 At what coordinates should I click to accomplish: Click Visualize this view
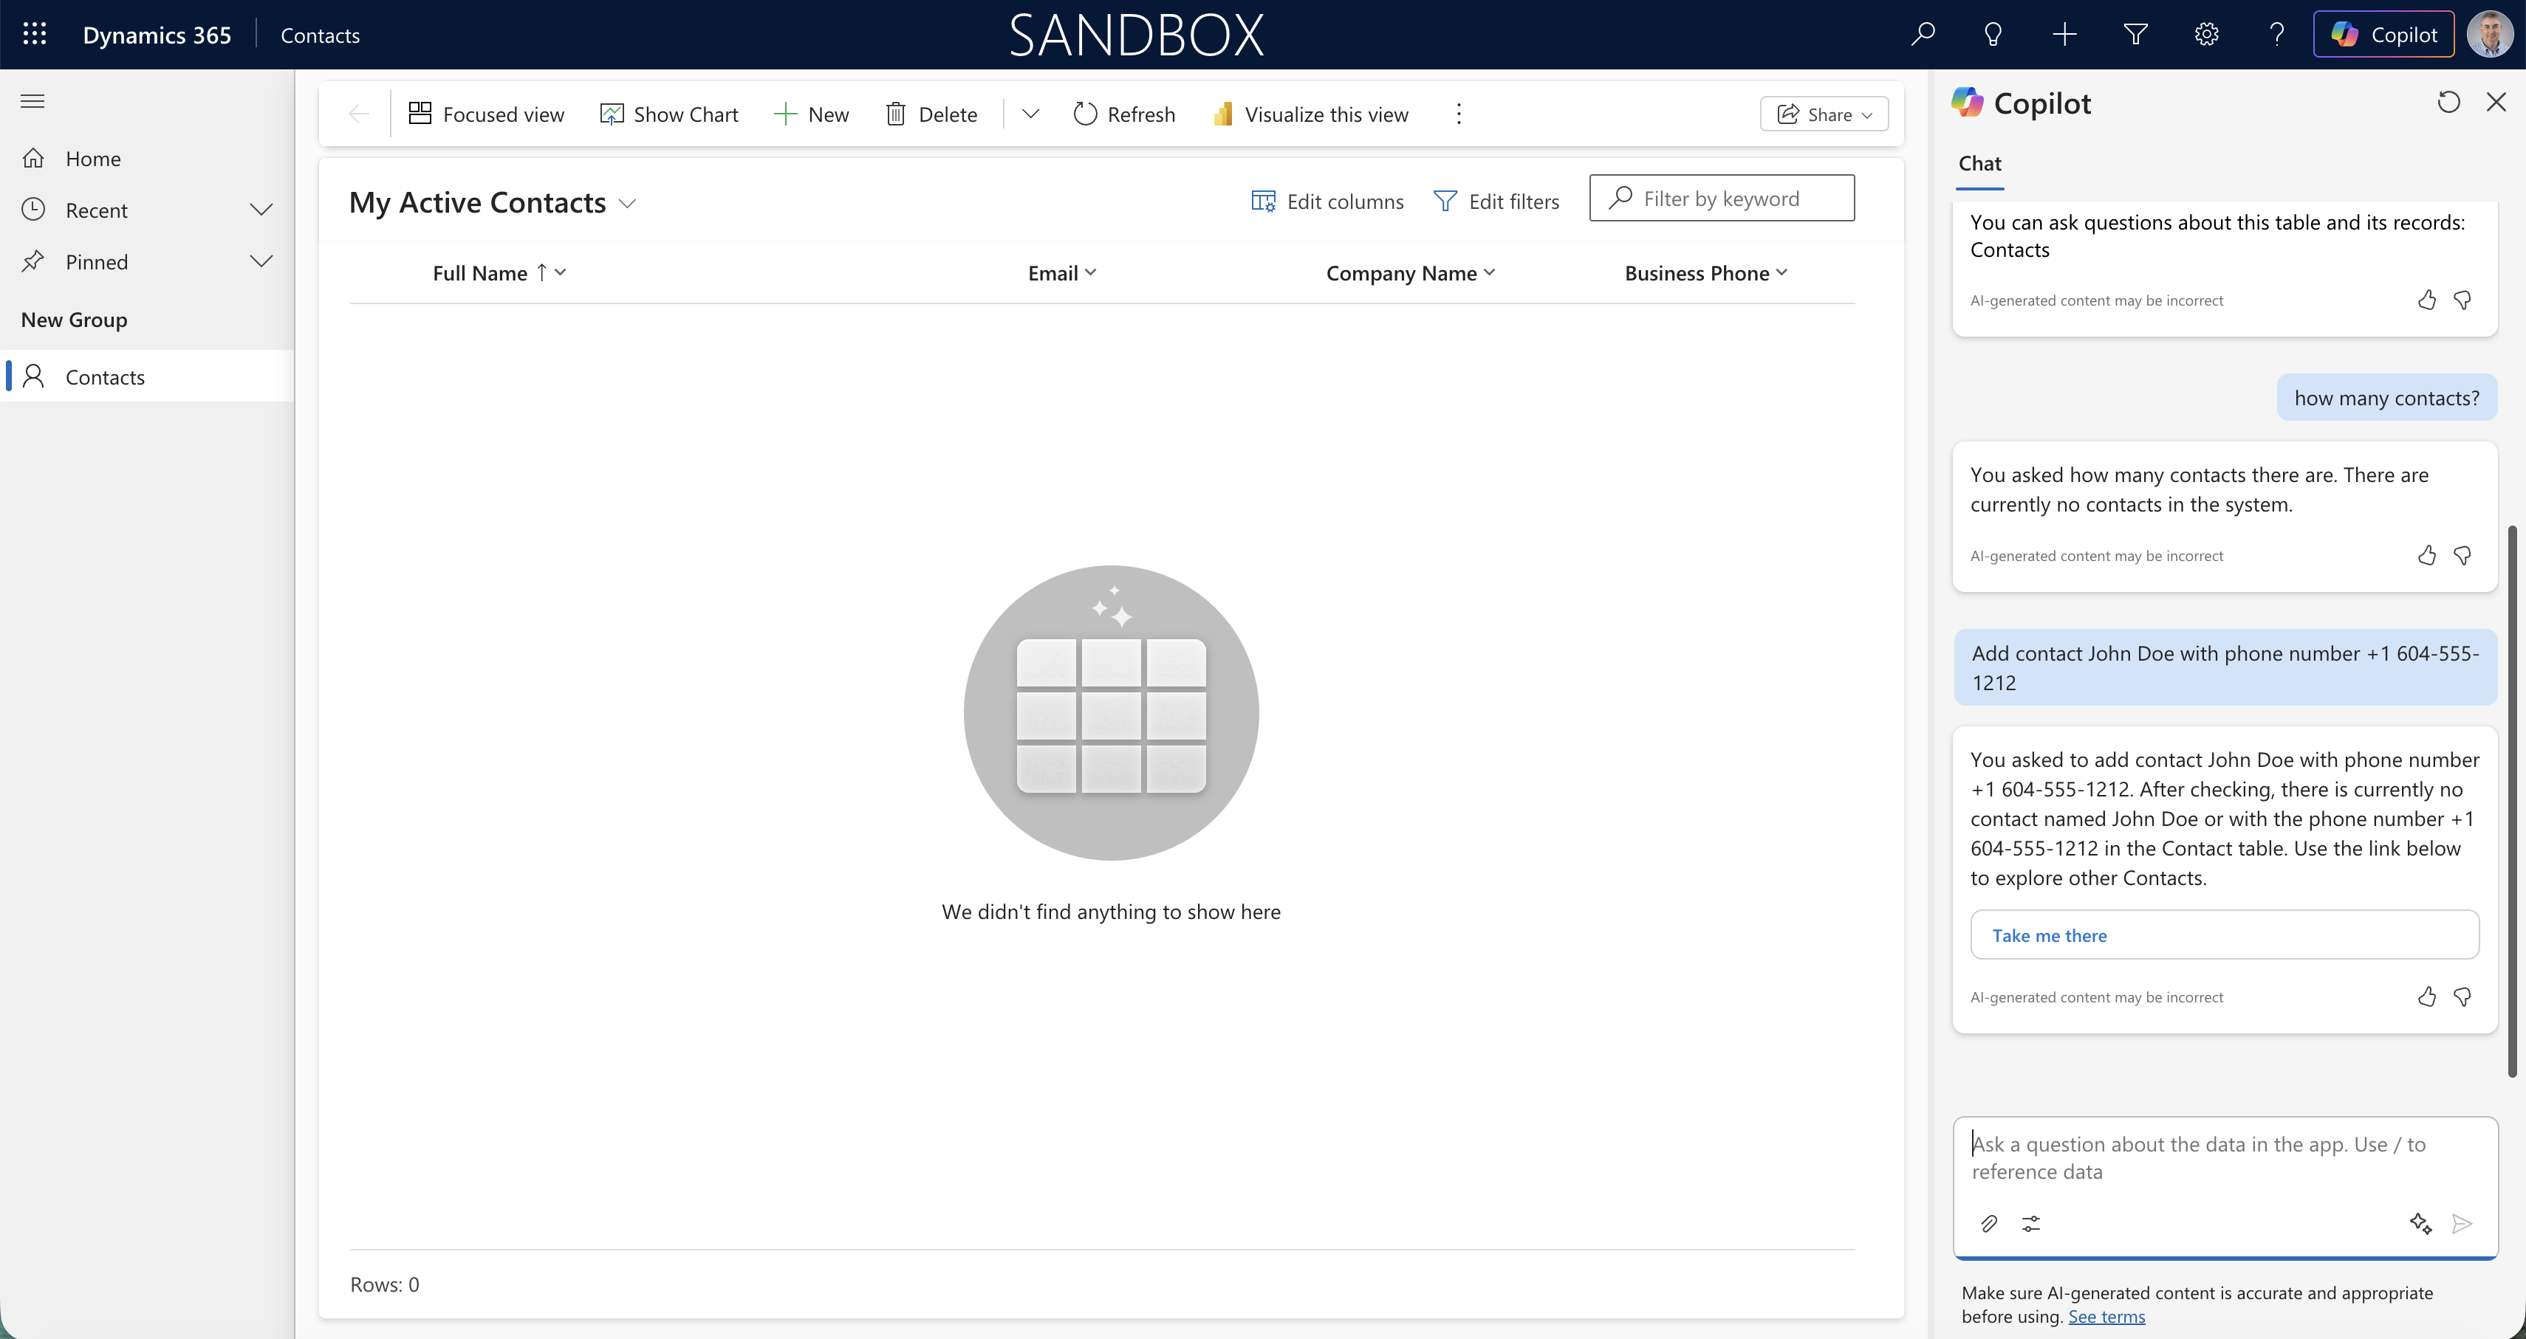tap(1310, 114)
